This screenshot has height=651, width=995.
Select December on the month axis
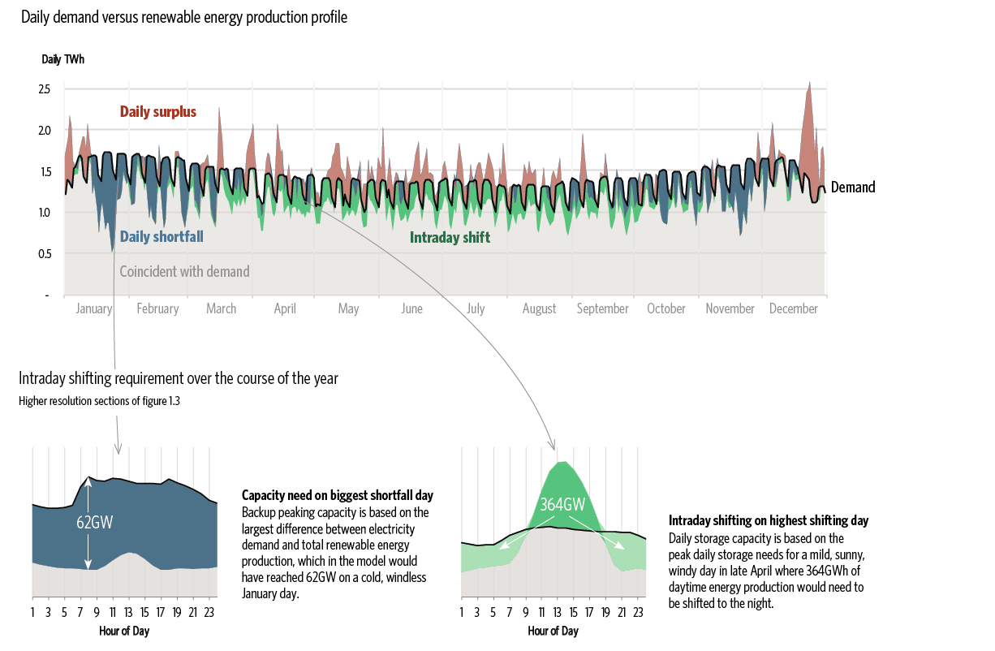pos(794,308)
